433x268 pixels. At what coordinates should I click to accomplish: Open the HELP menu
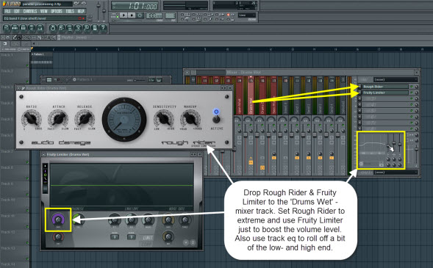pyautogui.click(x=81, y=11)
